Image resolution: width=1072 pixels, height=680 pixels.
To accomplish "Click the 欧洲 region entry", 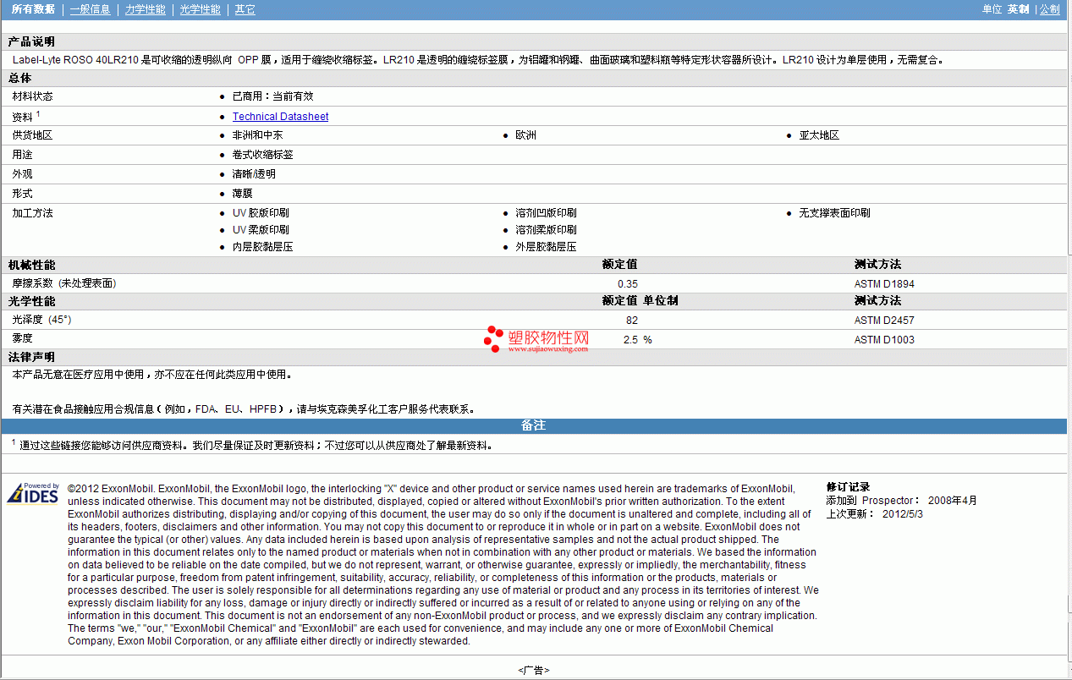I will (x=525, y=135).
